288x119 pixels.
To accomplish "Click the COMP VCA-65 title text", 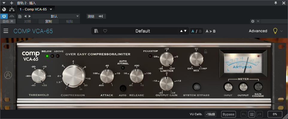I will [33, 31].
